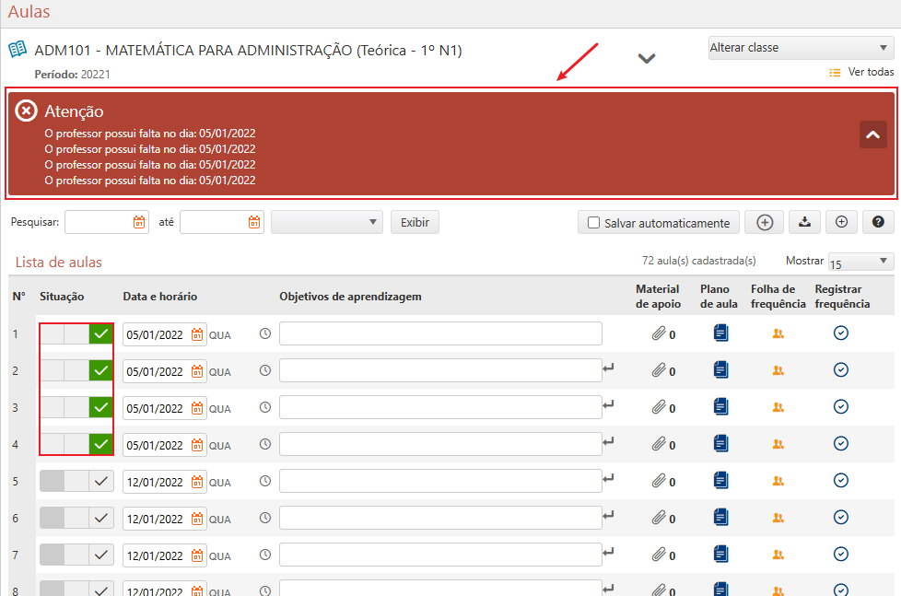This screenshot has width=901, height=596.
Task: Click the Exibir button
Action: 415,222
